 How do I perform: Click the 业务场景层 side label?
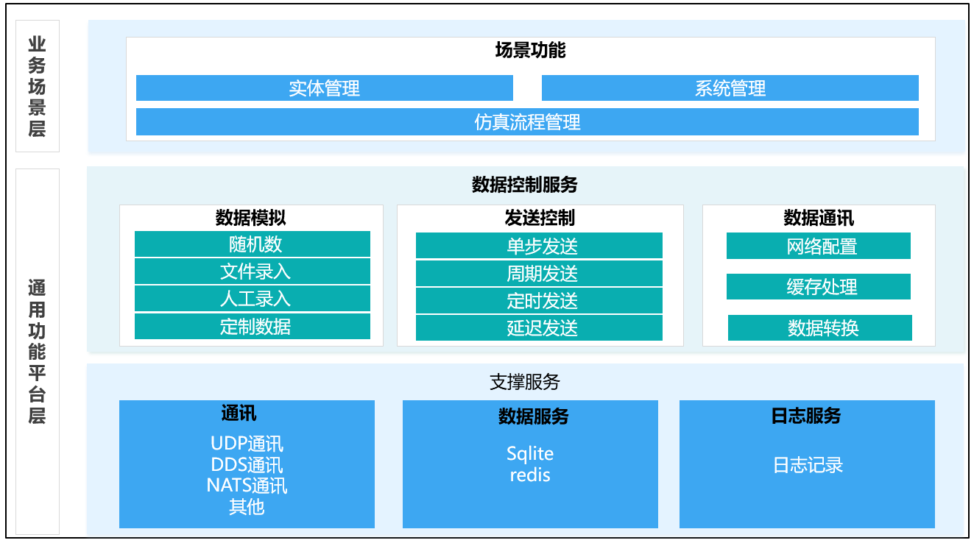coord(38,86)
